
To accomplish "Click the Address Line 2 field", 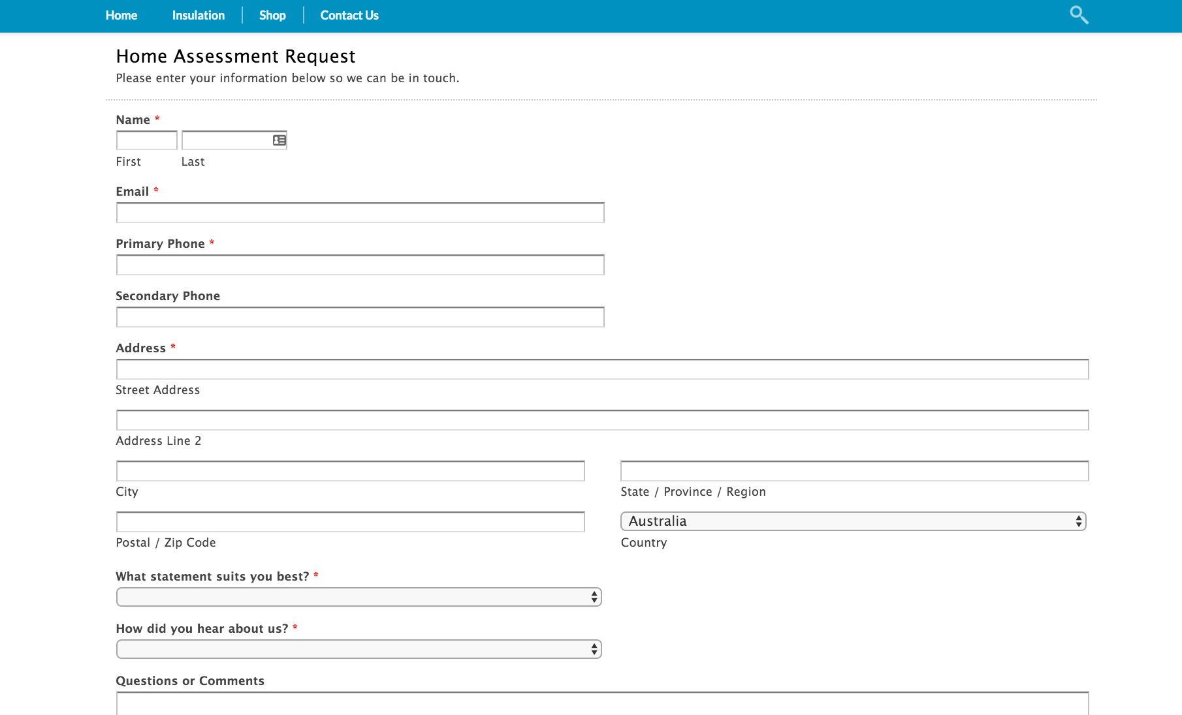I will [x=602, y=420].
